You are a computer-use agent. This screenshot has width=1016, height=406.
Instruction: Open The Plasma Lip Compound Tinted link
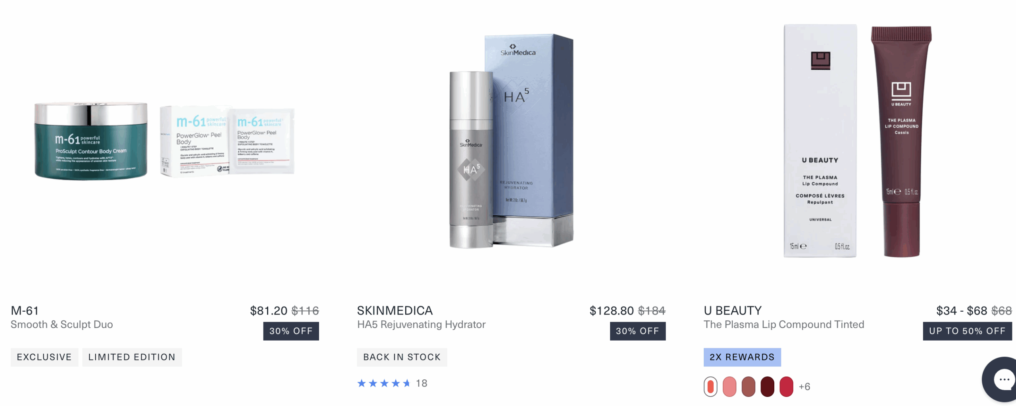(784, 324)
